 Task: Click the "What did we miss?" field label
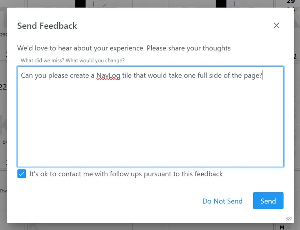[x=42, y=60]
